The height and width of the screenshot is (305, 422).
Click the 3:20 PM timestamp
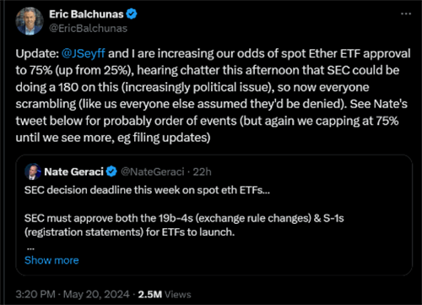pyautogui.click(x=35, y=294)
